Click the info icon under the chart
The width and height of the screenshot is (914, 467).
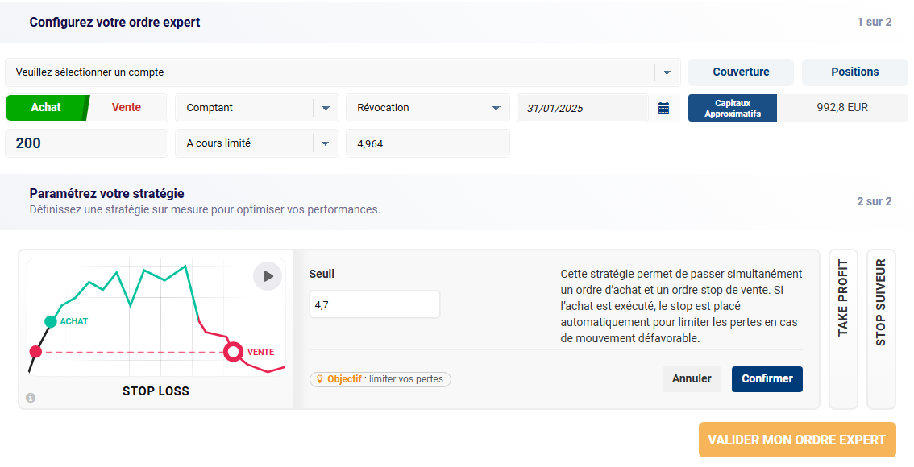(x=31, y=398)
